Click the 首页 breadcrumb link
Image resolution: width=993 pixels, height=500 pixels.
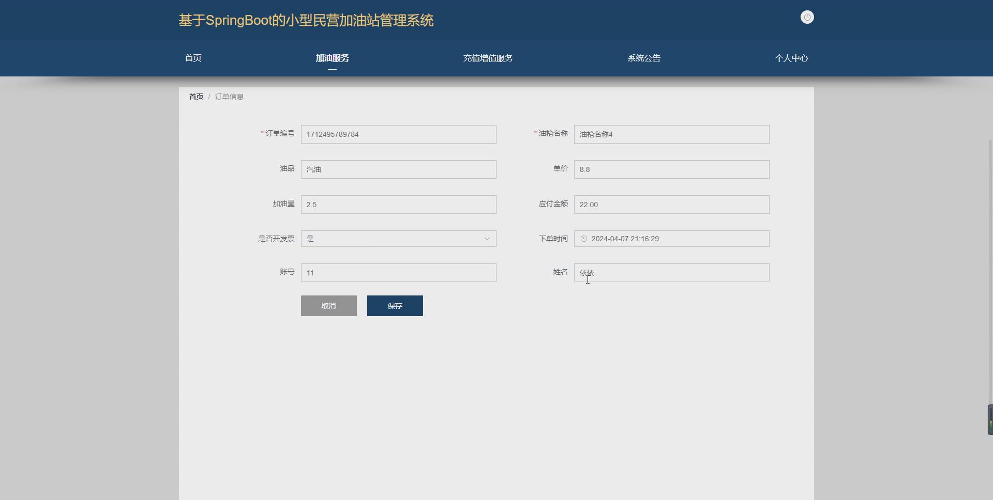click(195, 96)
